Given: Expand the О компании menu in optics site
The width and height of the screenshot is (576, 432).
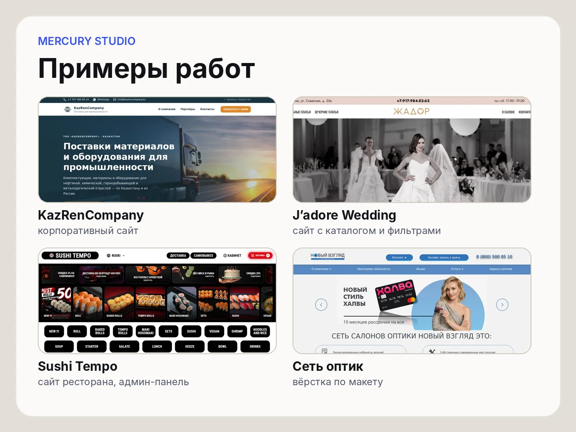Looking at the screenshot, I should pos(321,269).
